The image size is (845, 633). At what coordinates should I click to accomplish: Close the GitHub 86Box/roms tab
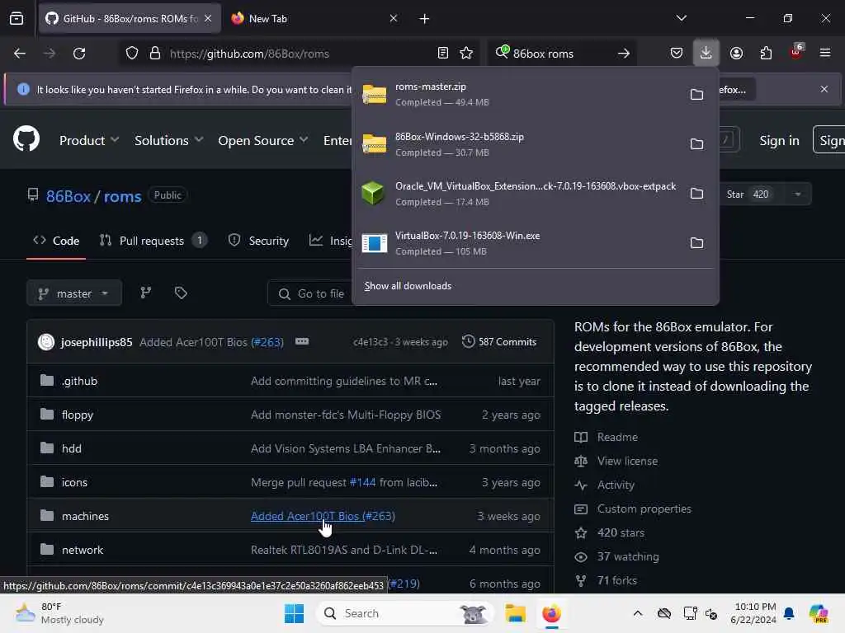tap(208, 18)
